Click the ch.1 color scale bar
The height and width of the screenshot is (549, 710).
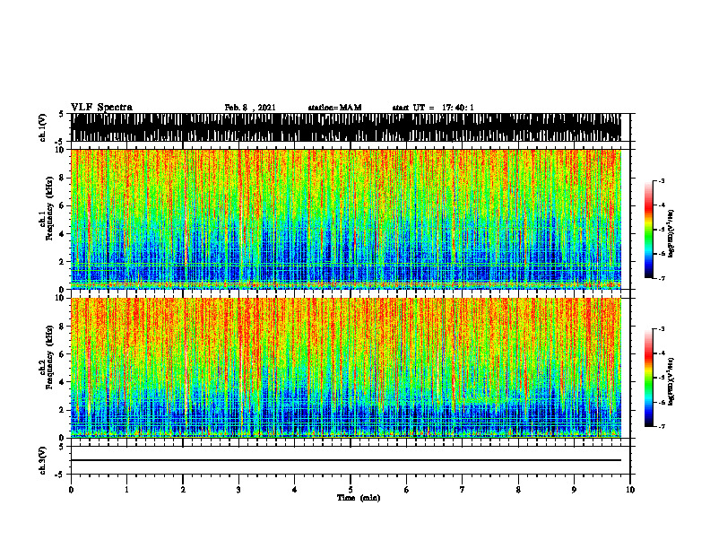point(649,230)
